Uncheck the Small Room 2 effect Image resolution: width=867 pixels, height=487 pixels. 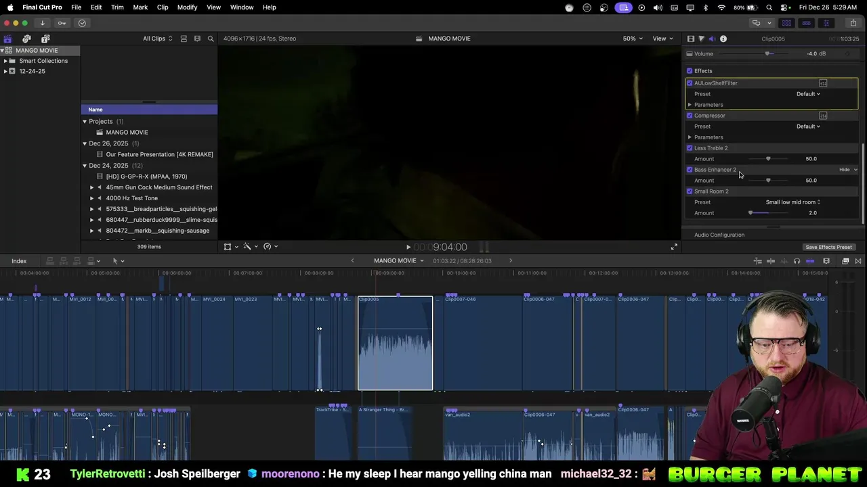(690, 191)
